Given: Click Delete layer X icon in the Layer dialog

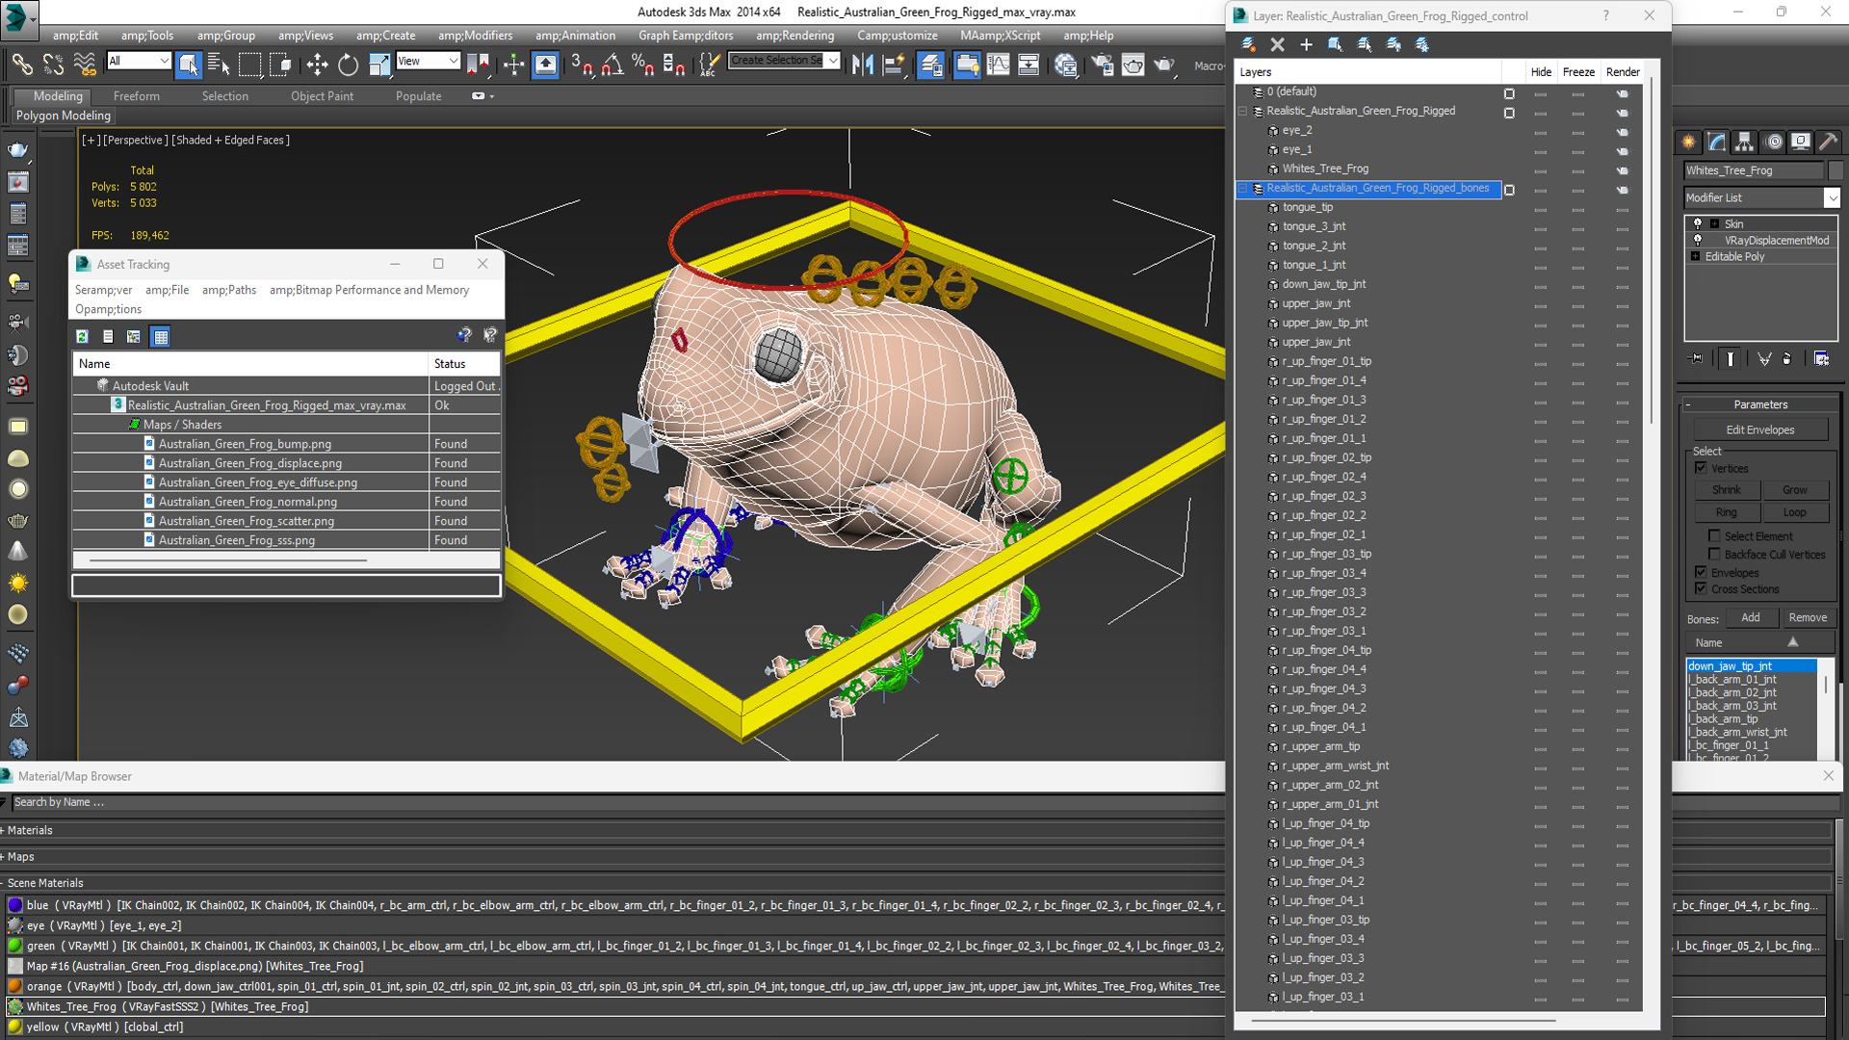Looking at the screenshot, I should tap(1278, 44).
